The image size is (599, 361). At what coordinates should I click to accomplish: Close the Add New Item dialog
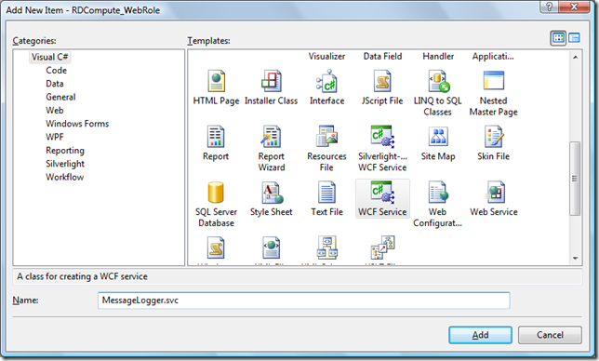pyautogui.click(x=574, y=7)
